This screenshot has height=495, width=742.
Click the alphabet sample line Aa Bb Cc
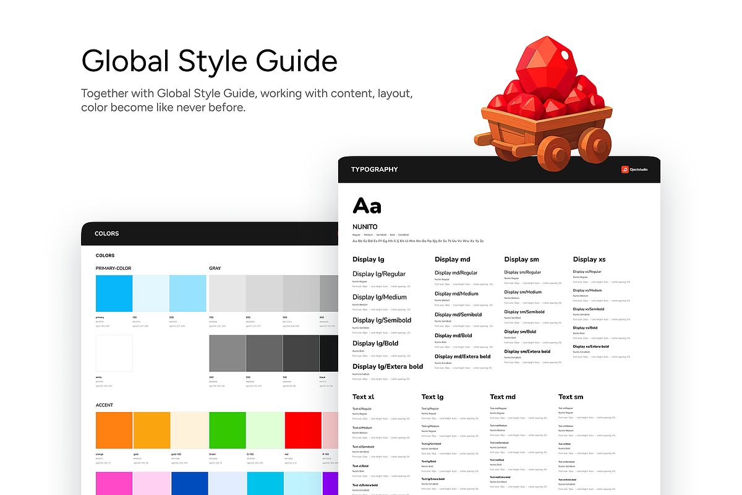(418, 241)
